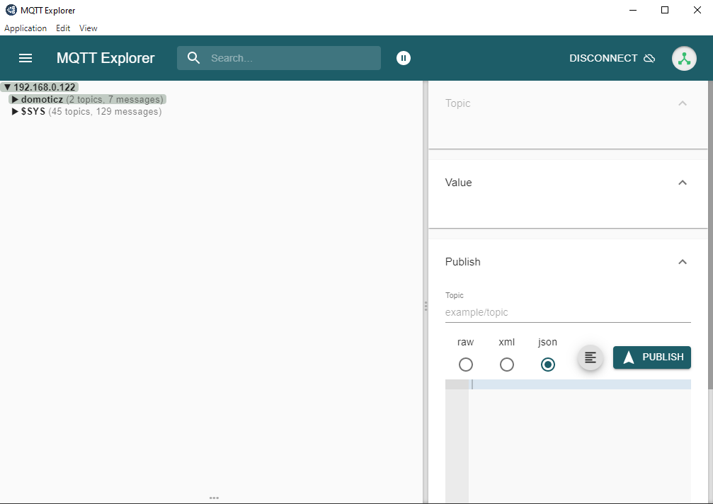Open the Edit menu
Screen dimensions: 713x504
[63, 28]
